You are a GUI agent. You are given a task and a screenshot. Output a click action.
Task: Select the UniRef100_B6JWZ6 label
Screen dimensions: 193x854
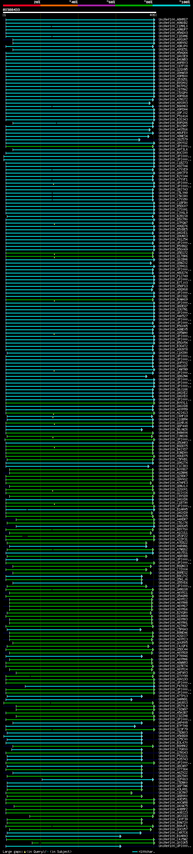pos(173,429)
